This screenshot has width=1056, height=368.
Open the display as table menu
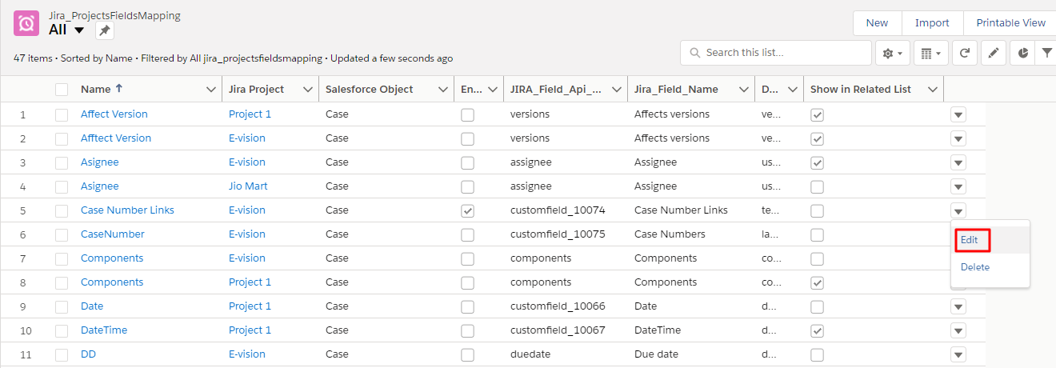(x=931, y=53)
